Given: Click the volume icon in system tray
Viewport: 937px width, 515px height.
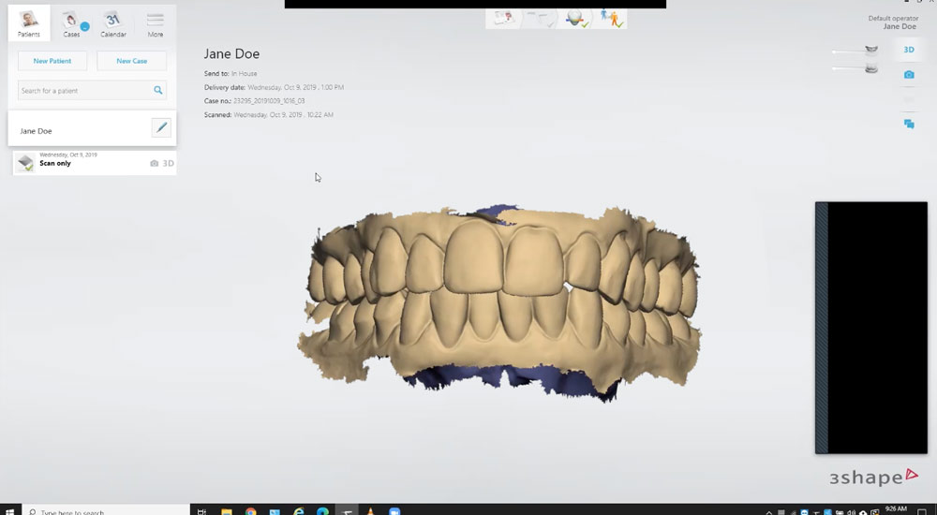Looking at the screenshot, I should (851, 512).
